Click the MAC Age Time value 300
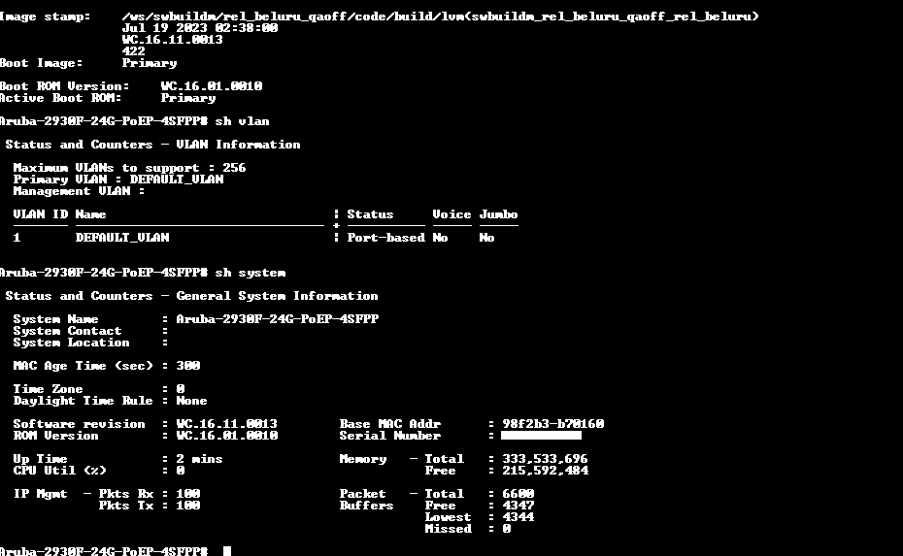The image size is (903, 556). pos(187,366)
